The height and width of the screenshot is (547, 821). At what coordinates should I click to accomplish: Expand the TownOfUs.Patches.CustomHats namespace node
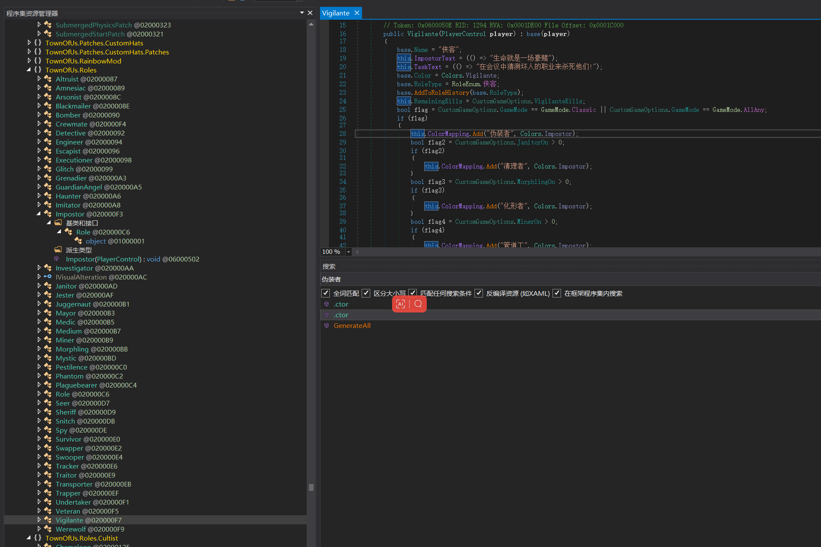[29, 43]
